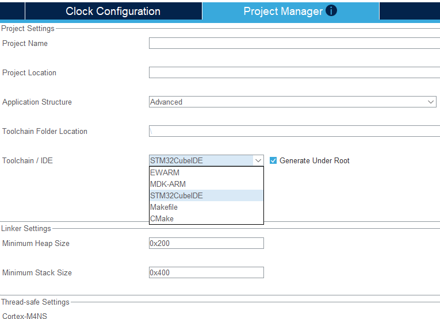The width and height of the screenshot is (440, 319).
Task: Switch to the Project Manager tab
Action: pos(290,11)
